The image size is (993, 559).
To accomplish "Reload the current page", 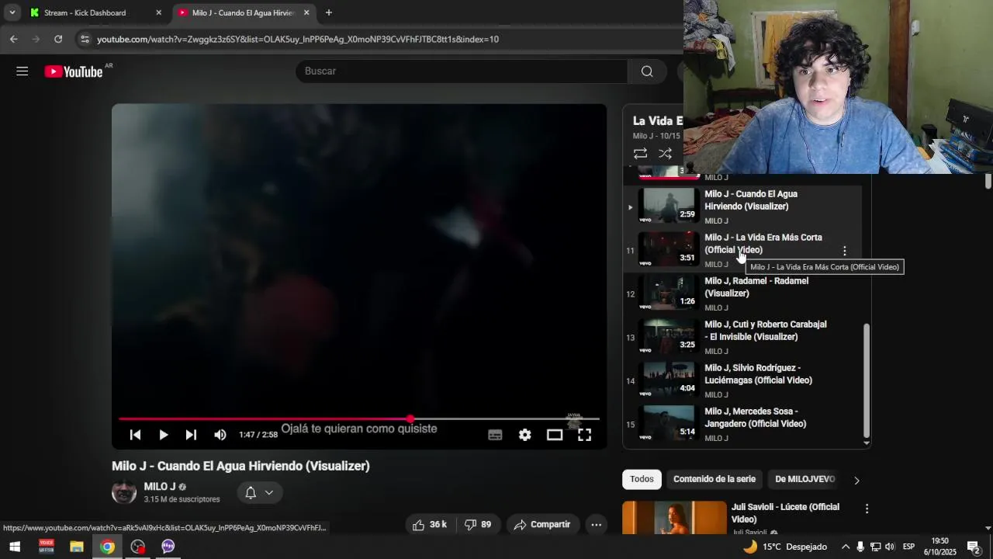I will pyautogui.click(x=57, y=39).
